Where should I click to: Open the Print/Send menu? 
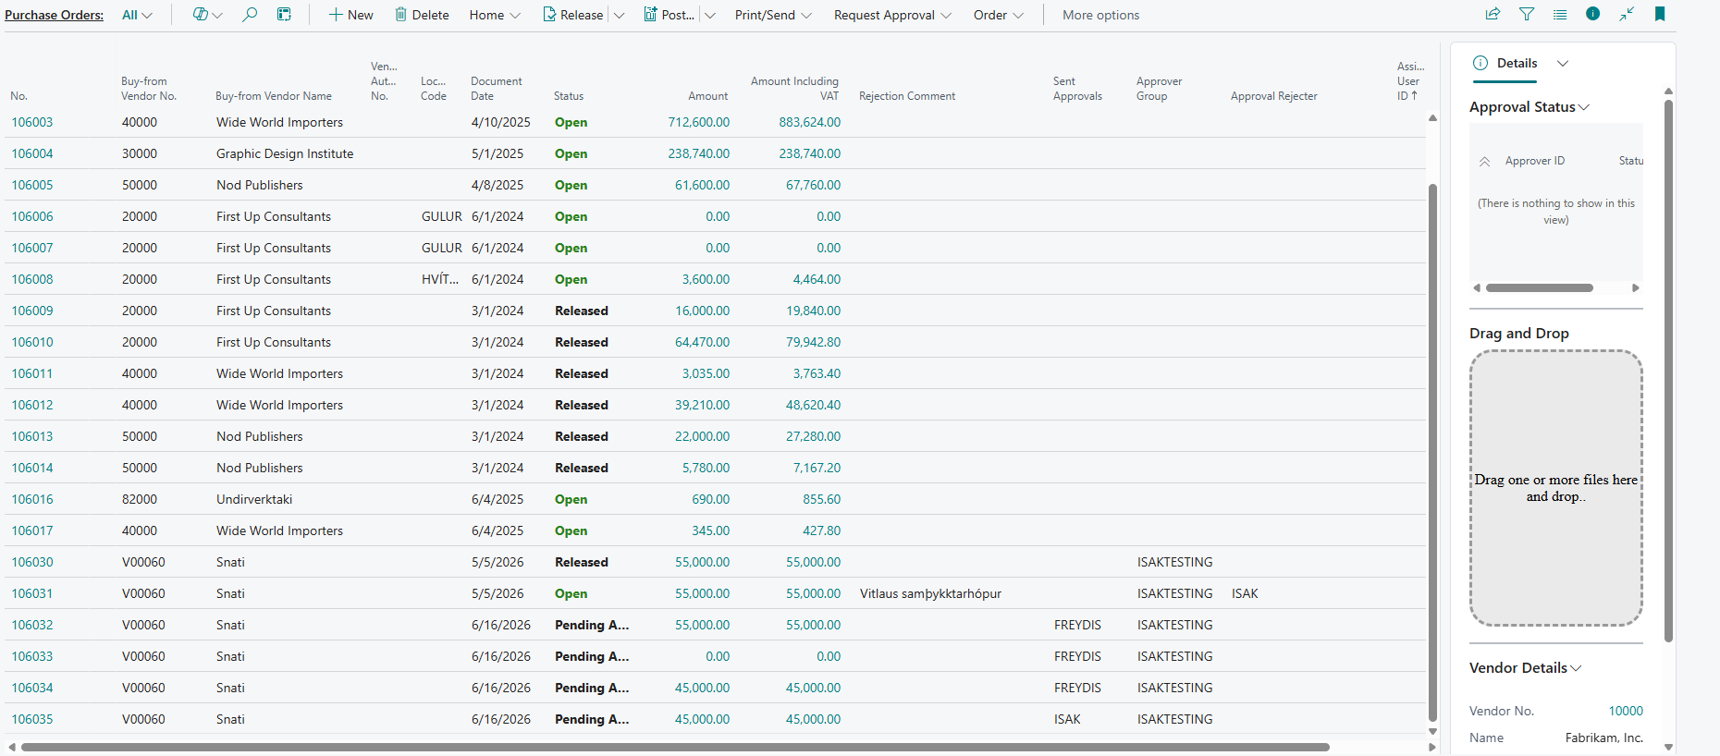[x=773, y=15]
